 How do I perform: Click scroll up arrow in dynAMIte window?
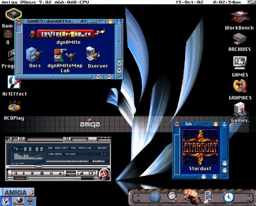tap(119, 64)
